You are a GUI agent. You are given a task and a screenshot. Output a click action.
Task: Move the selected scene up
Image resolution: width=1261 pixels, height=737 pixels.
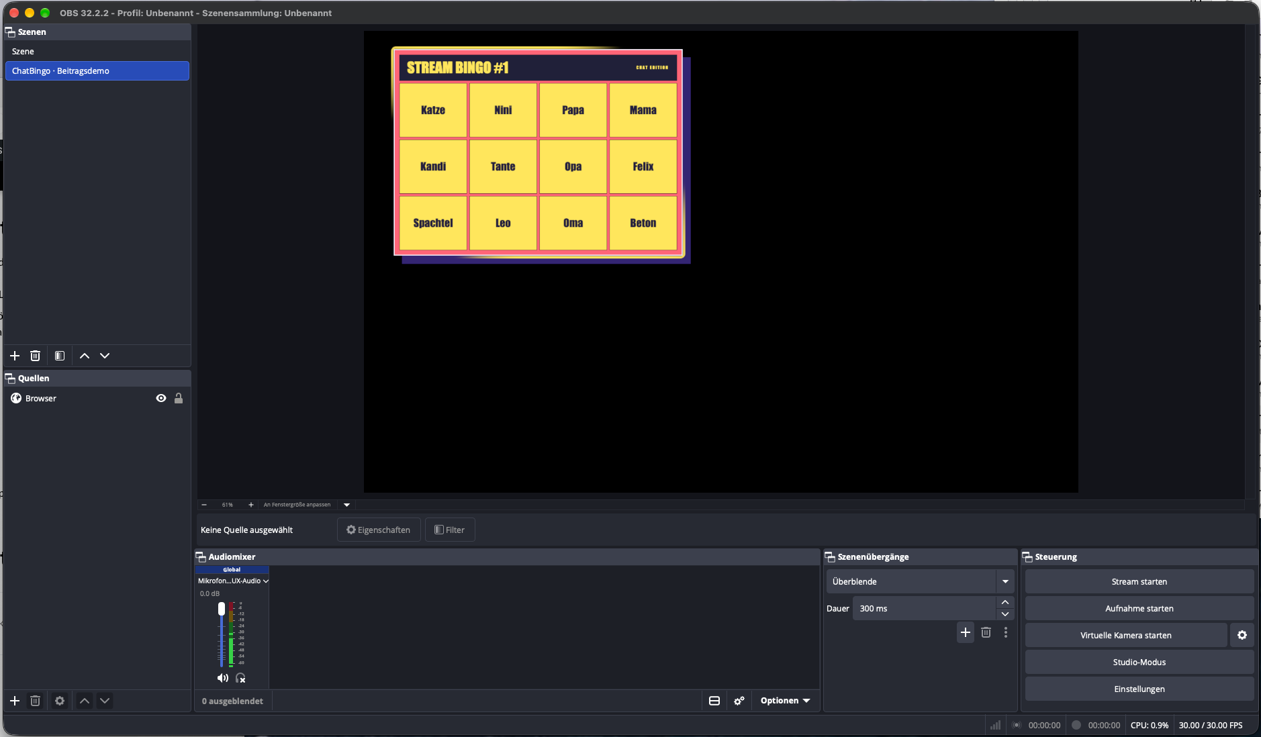pyautogui.click(x=85, y=356)
